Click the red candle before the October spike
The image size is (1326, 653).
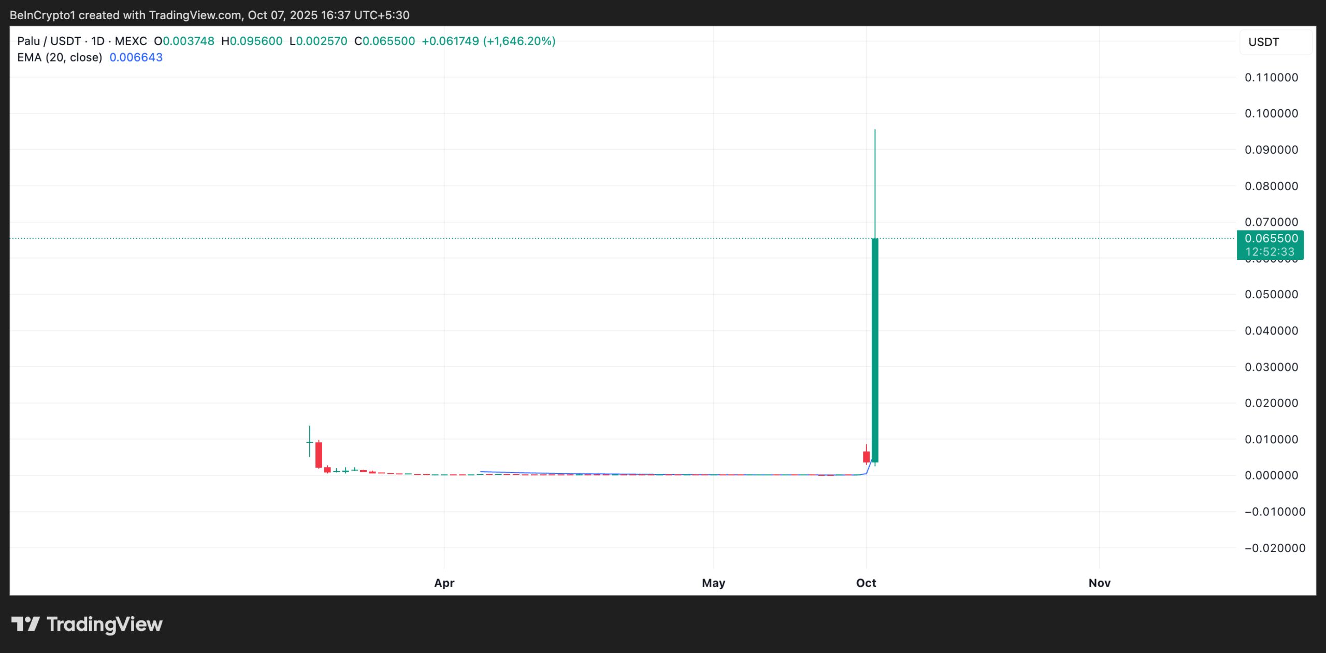pyautogui.click(x=866, y=457)
